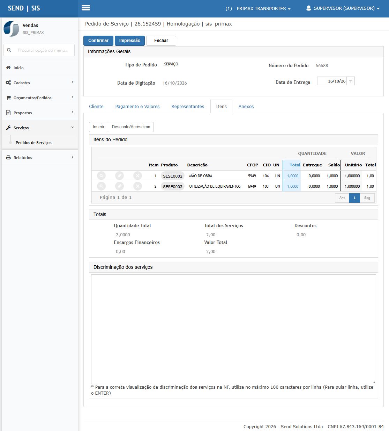Collapse the Serviços menu chevron

coord(73,128)
